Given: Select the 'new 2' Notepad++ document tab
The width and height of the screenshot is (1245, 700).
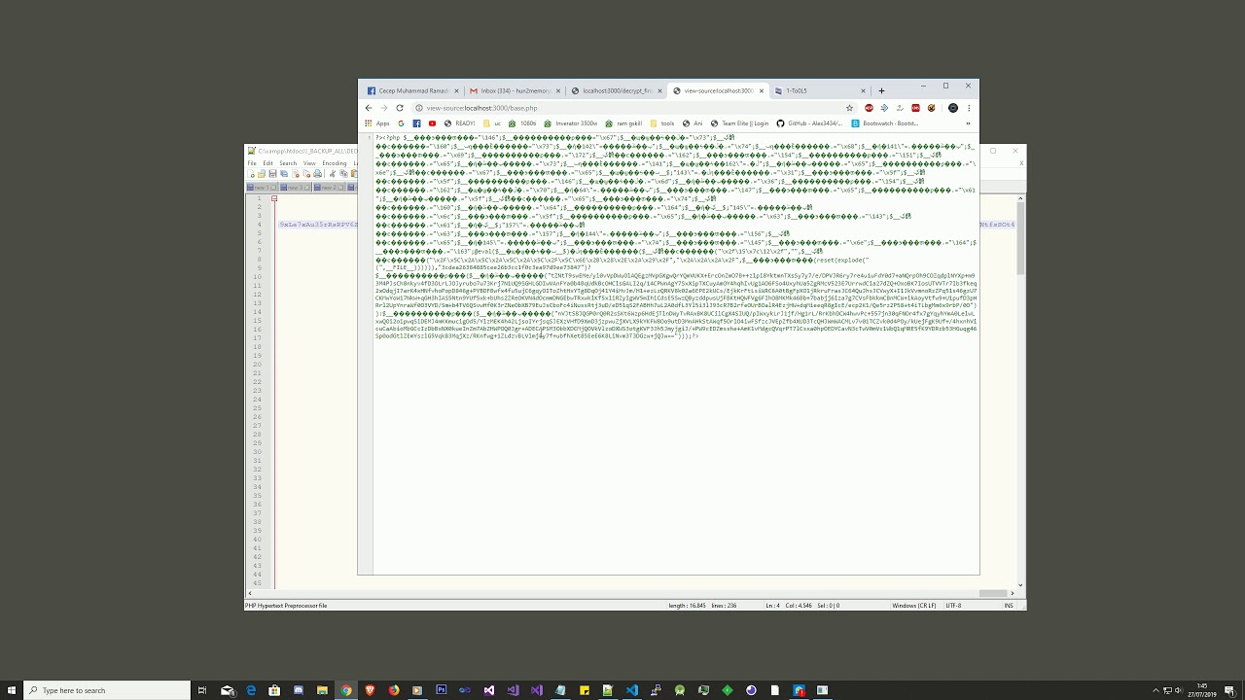Looking at the screenshot, I should click(x=328, y=188).
